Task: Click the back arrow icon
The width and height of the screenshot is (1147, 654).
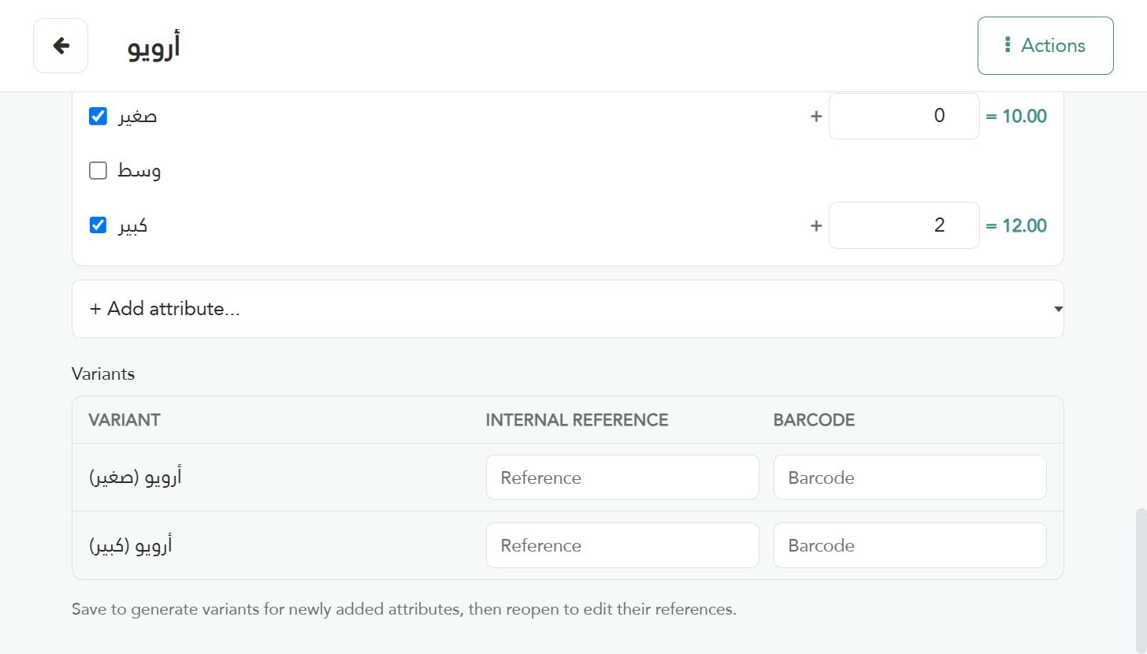Action: [x=61, y=46]
